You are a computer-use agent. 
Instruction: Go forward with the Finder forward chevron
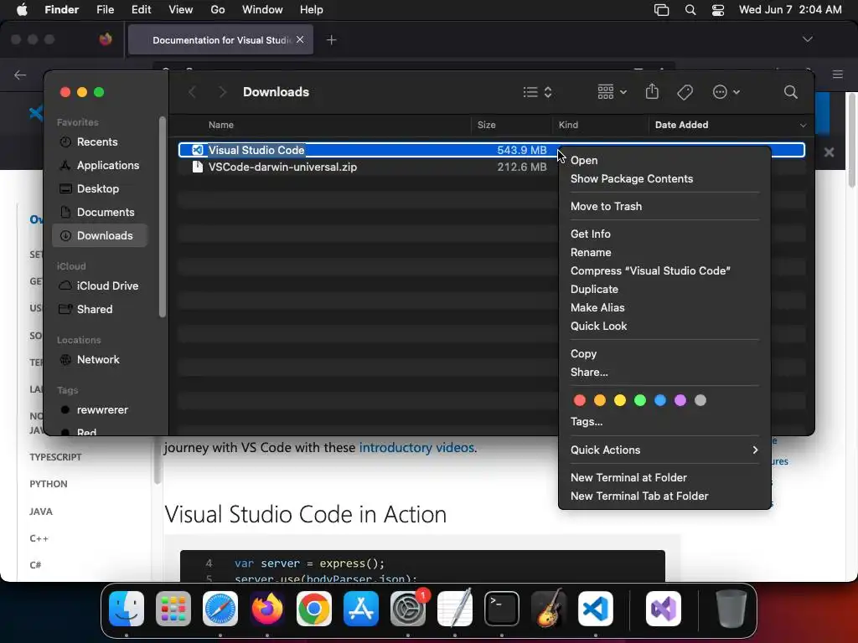pos(221,92)
